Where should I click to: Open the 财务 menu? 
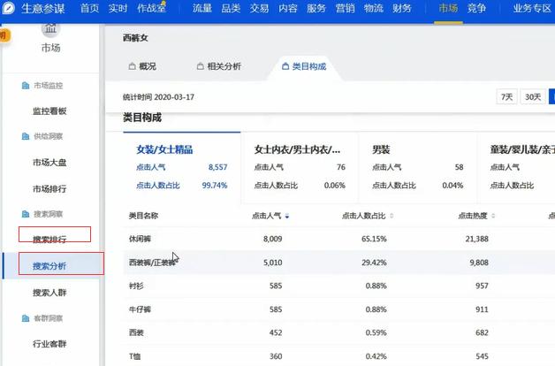402,8
